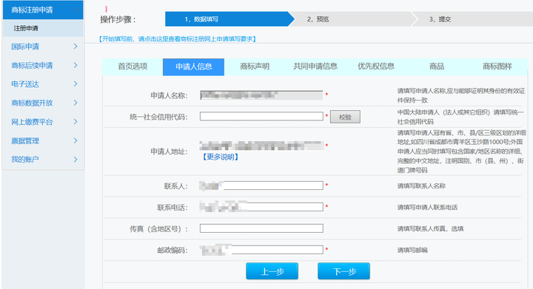The height and width of the screenshot is (289, 533).
Task: Expand the 国际申请 menu chevron
Action: (x=76, y=47)
